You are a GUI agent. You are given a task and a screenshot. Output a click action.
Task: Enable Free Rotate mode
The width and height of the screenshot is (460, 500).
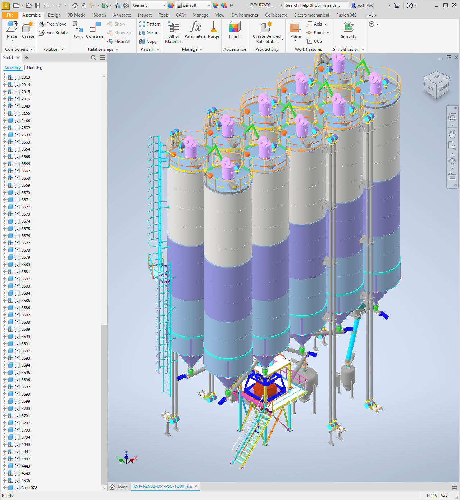(53, 32)
